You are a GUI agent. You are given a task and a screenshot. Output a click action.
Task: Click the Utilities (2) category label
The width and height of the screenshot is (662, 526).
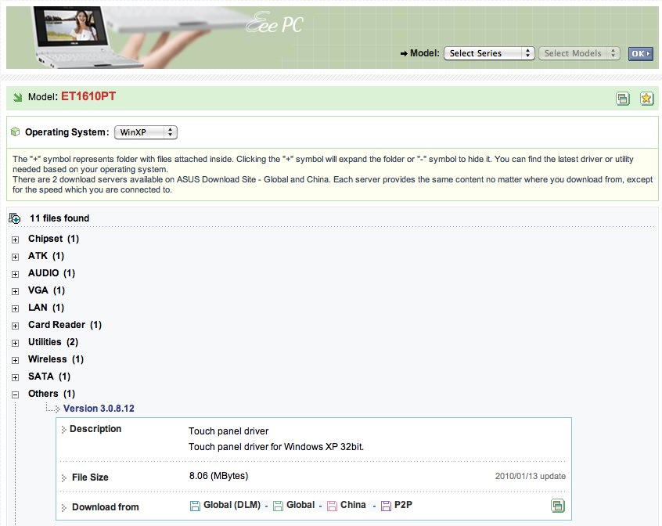point(53,342)
